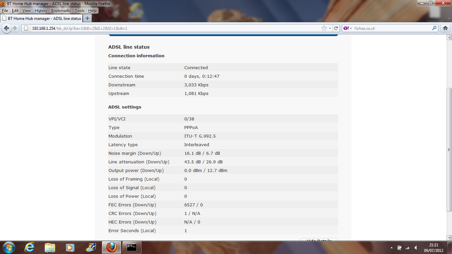Expand the URL history dropdown arrow
The image size is (452, 254).
330,28
